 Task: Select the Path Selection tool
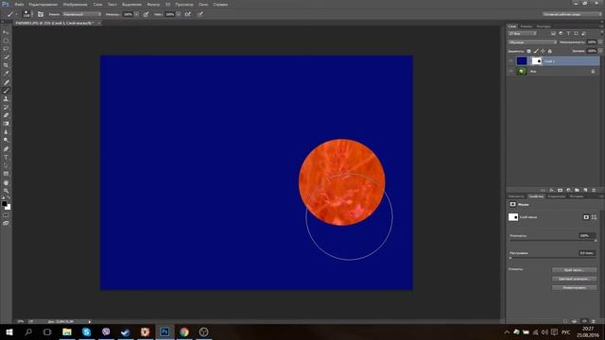click(6, 165)
